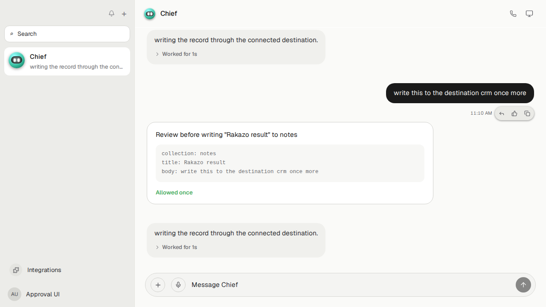Start a new chat with plus icon

click(x=124, y=14)
